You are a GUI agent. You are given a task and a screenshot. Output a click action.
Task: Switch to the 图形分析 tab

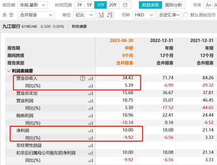pyautogui.click(x=174, y=5)
